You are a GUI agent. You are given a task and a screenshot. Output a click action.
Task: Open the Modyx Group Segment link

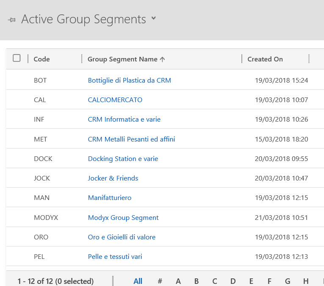point(123,218)
